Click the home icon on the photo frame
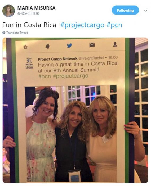The height and width of the screenshot is (186, 151). (x=25, y=47)
